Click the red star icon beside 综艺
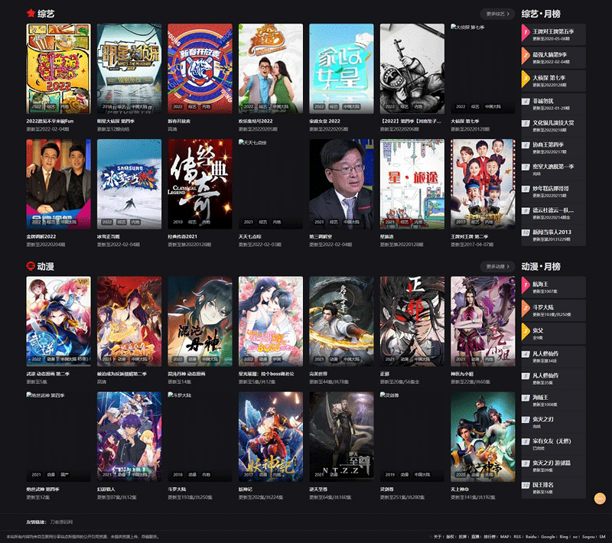 pos(31,13)
